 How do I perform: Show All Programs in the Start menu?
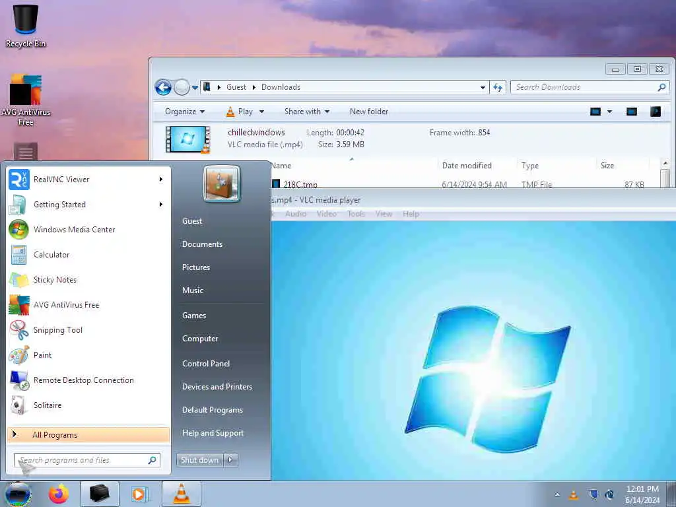coord(88,435)
